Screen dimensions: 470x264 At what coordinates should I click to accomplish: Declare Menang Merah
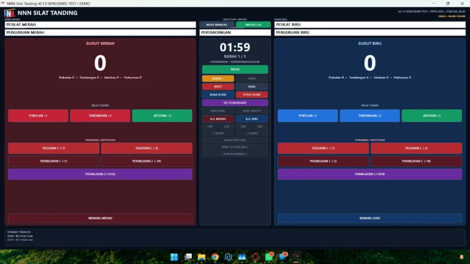point(100,218)
